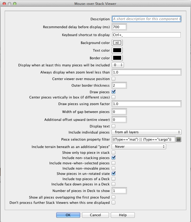The image size is (191, 222).
Task: Expand the Include terrain beneath dropdown
Action: pos(139,146)
